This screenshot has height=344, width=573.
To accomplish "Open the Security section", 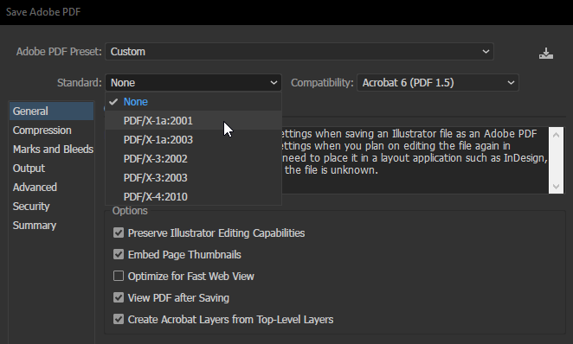I will [x=52, y=206].
